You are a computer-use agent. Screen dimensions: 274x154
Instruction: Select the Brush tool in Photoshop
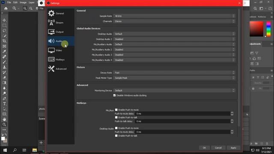pyautogui.click(x=4, y=62)
